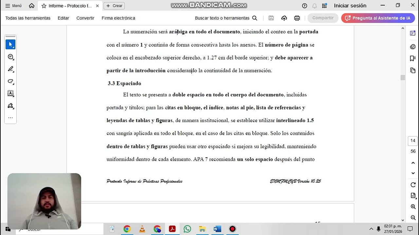Open WhatsApp from the taskbar
The image size is (419, 235).
(187, 229)
